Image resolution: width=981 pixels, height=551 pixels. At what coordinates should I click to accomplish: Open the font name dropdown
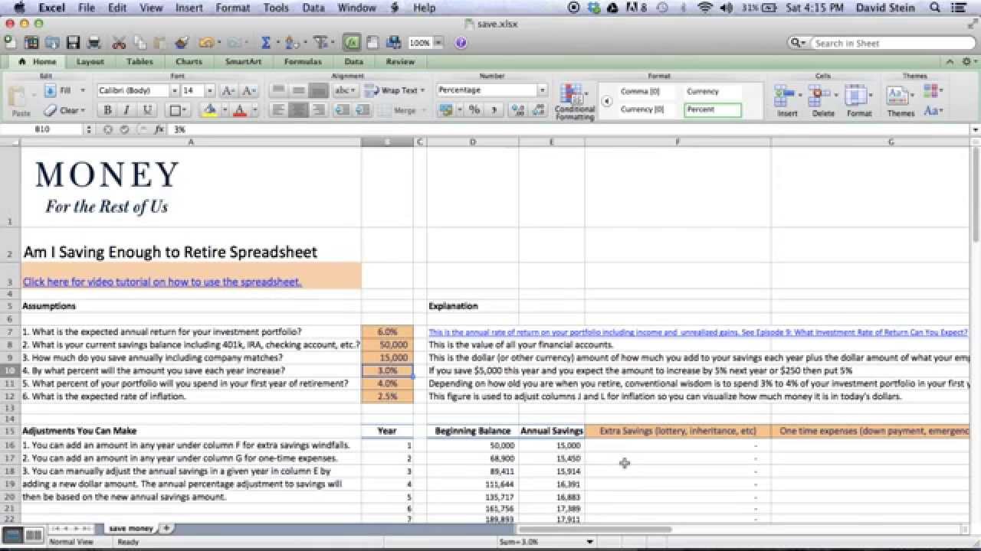click(175, 90)
